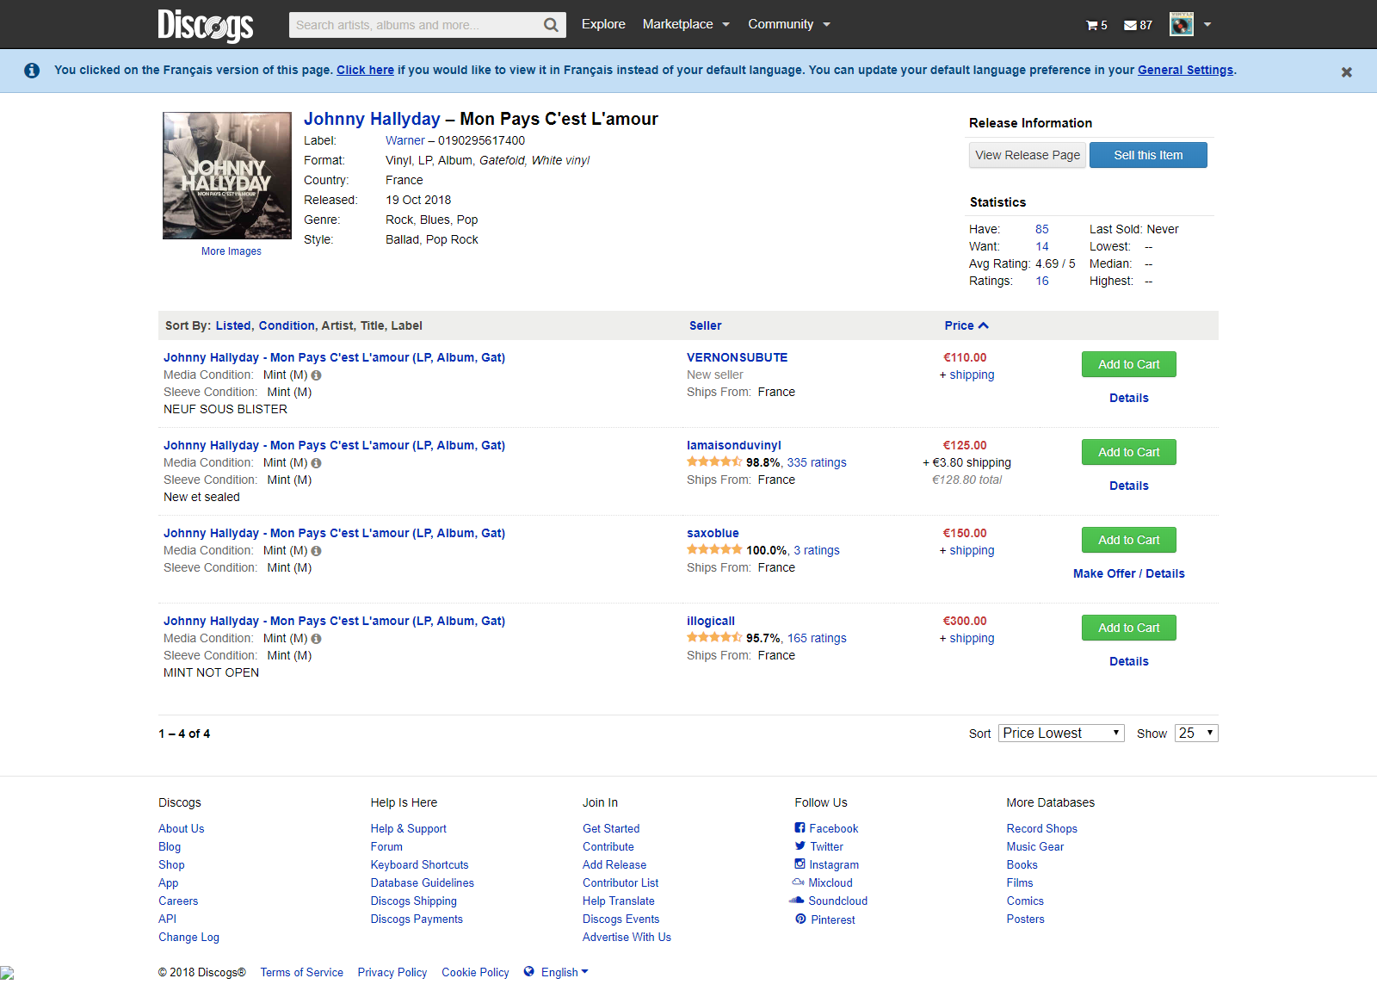Screen dimensions: 1377x1003
Task: Open seller lamaisonduvinyl profile
Action: [x=734, y=445]
